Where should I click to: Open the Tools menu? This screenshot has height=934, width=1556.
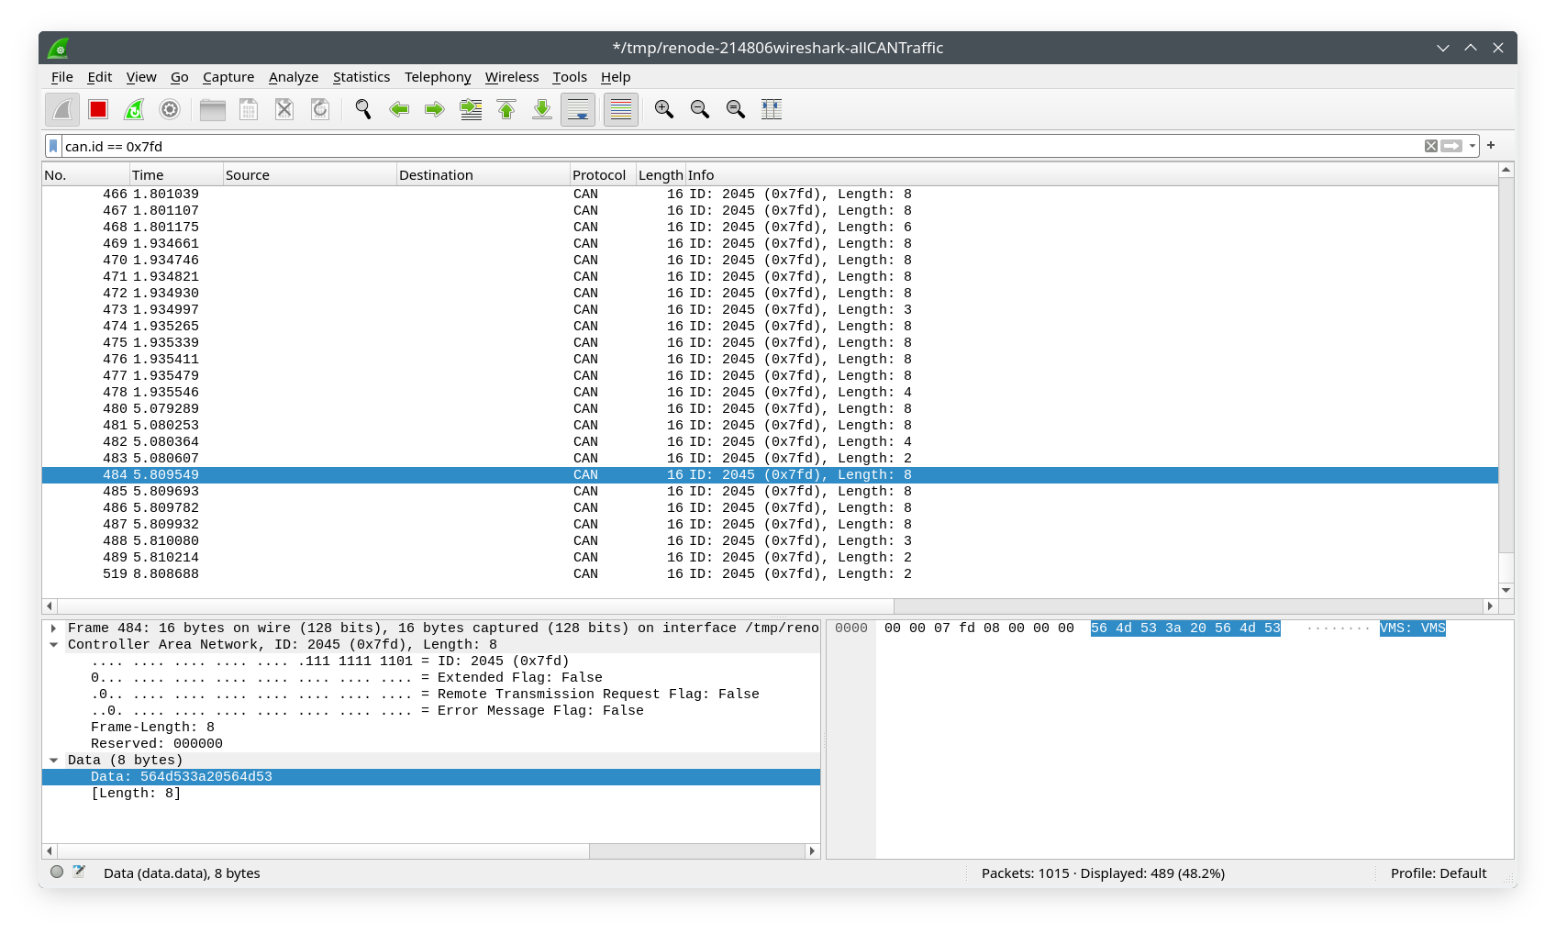click(570, 77)
